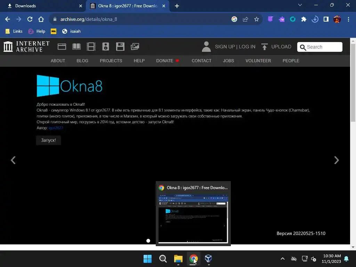
Task: Close the Okna 8 tab
Action: [164, 6]
